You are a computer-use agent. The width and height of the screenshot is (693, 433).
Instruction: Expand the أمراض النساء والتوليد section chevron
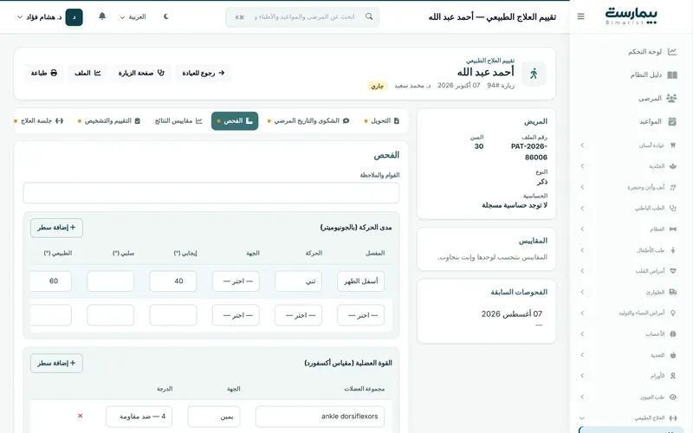(582, 313)
